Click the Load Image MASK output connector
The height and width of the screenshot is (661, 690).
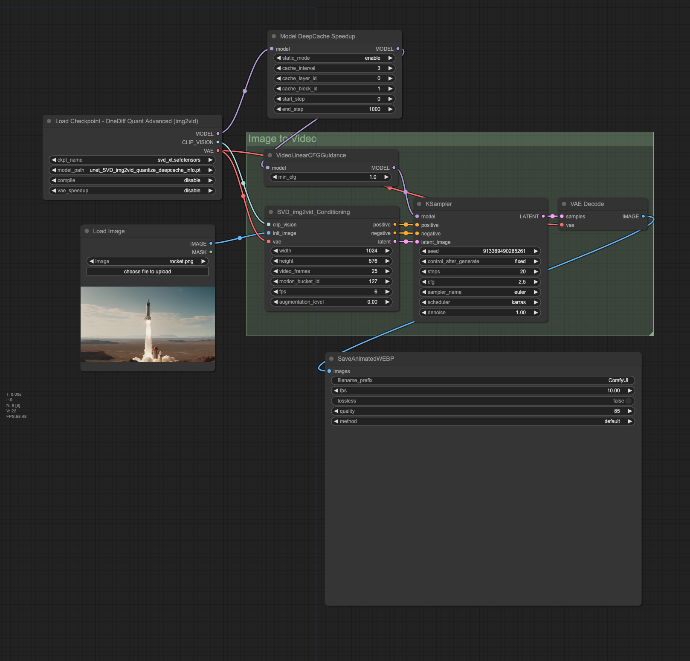pos(211,252)
